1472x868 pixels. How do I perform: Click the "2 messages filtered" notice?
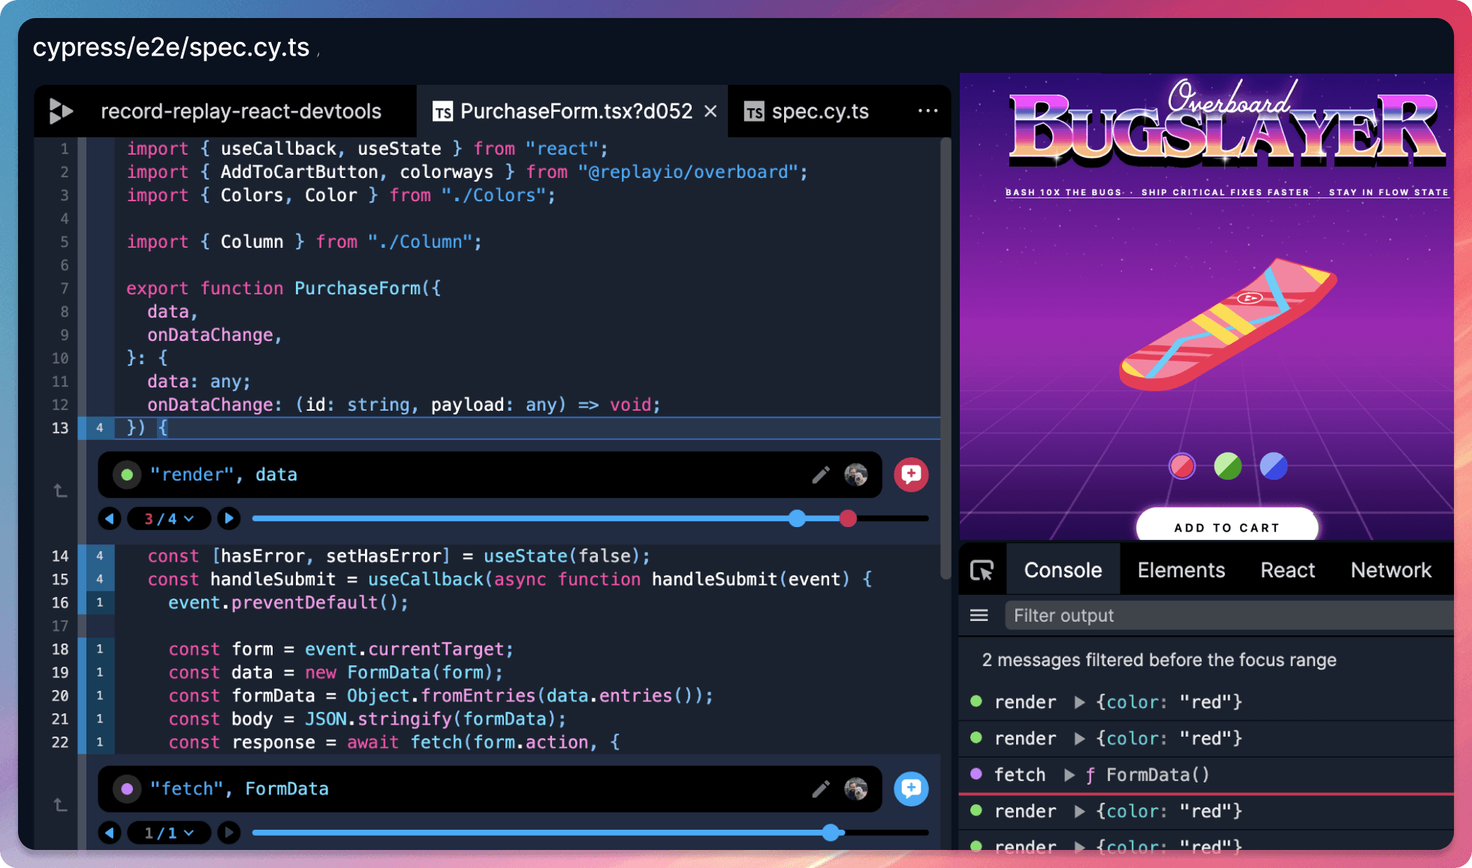[x=1159, y=660]
